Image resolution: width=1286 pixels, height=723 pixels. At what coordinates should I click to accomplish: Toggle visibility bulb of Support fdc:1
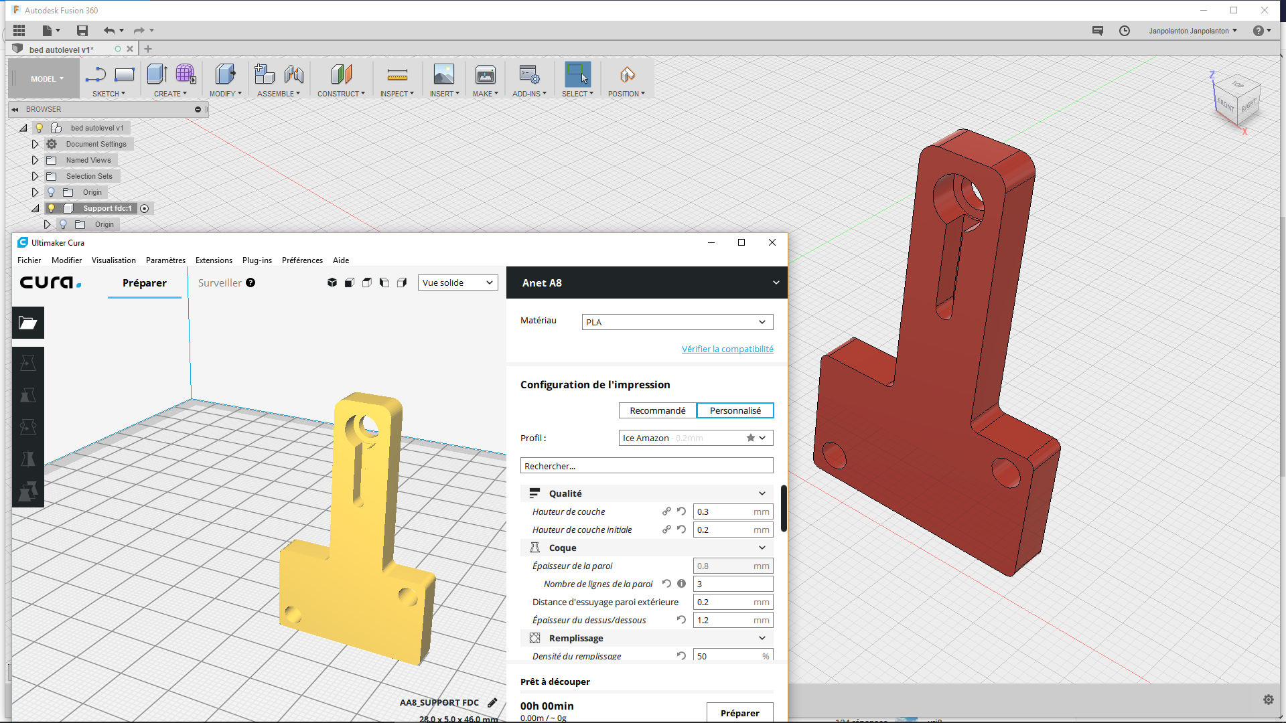click(52, 208)
